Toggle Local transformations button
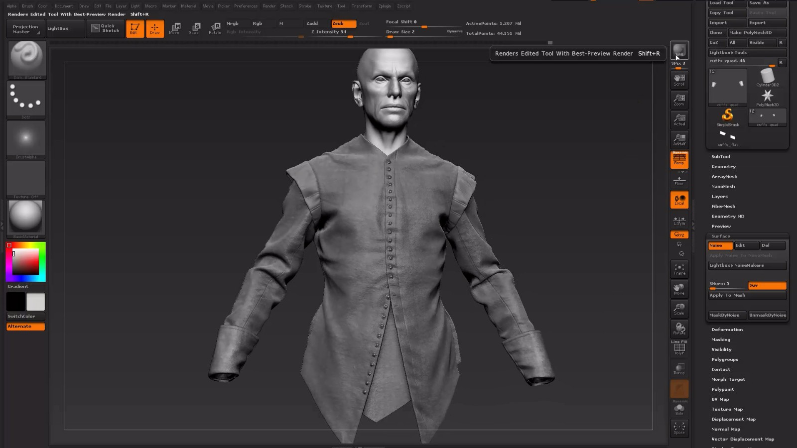This screenshot has height=448, width=797. [x=679, y=200]
